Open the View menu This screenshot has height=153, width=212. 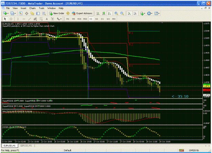point(15,8)
